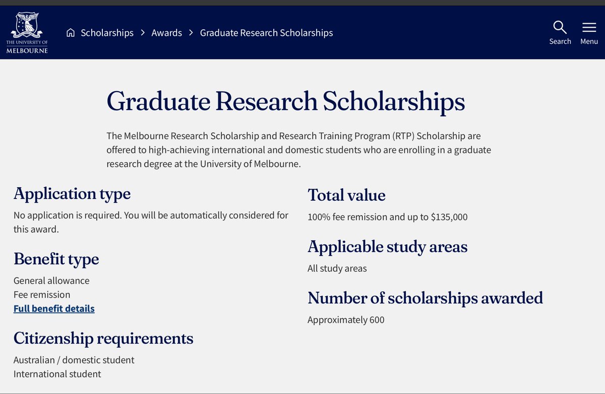Select the Graduate Research Scholarships breadcrumb entry

(266, 32)
